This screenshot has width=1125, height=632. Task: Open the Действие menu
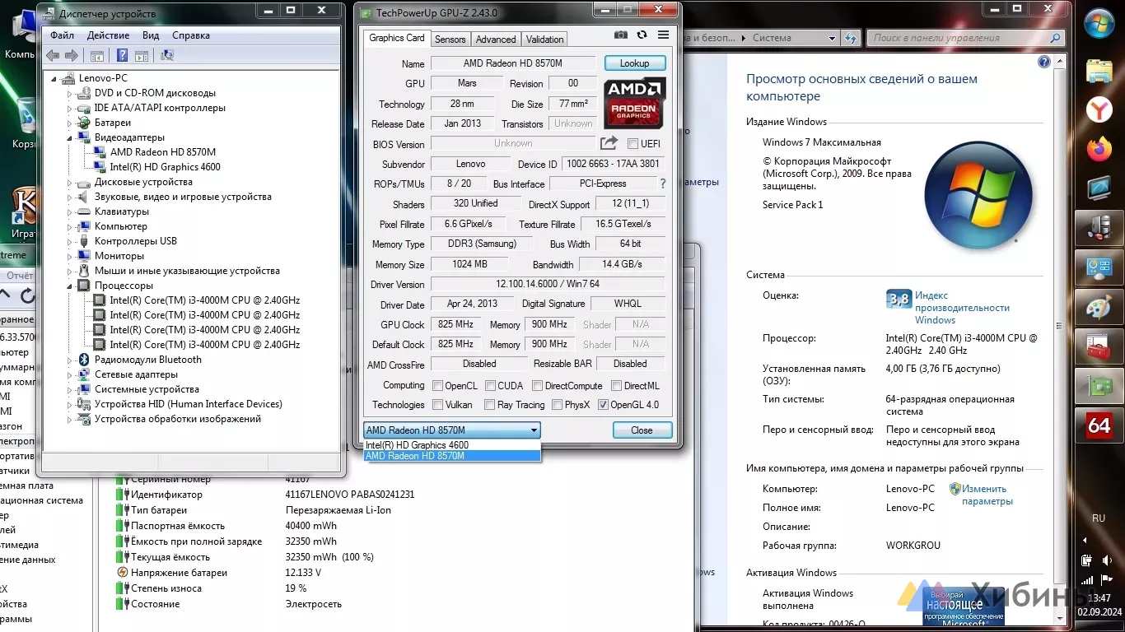pyautogui.click(x=108, y=35)
